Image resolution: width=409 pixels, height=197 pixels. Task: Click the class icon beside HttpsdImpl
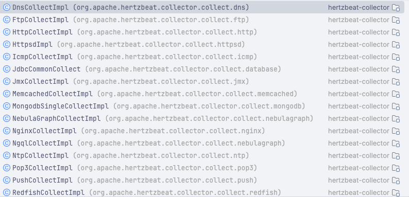pos(7,45)
